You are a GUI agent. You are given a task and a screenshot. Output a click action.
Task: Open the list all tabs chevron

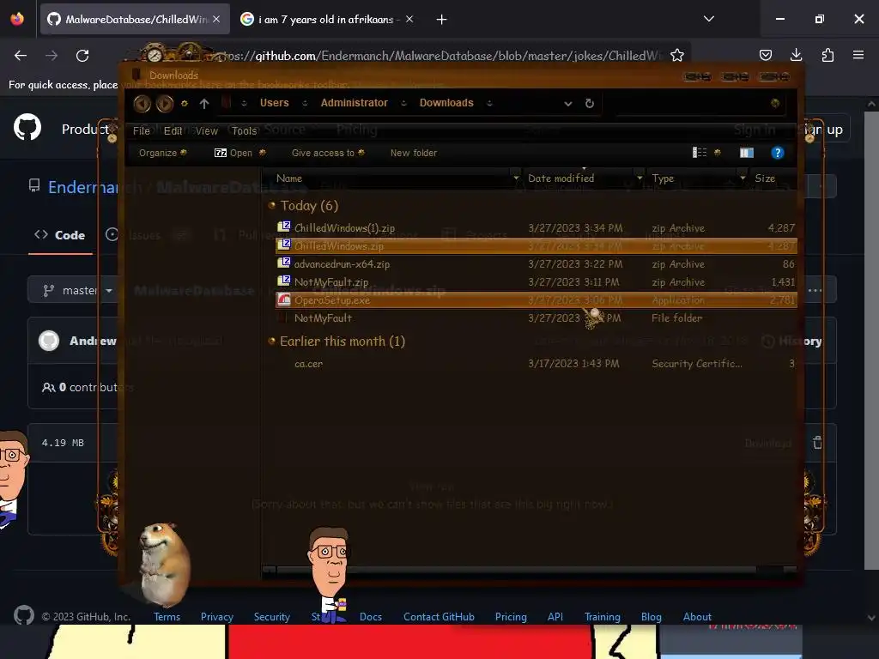(x=708, y=19)
